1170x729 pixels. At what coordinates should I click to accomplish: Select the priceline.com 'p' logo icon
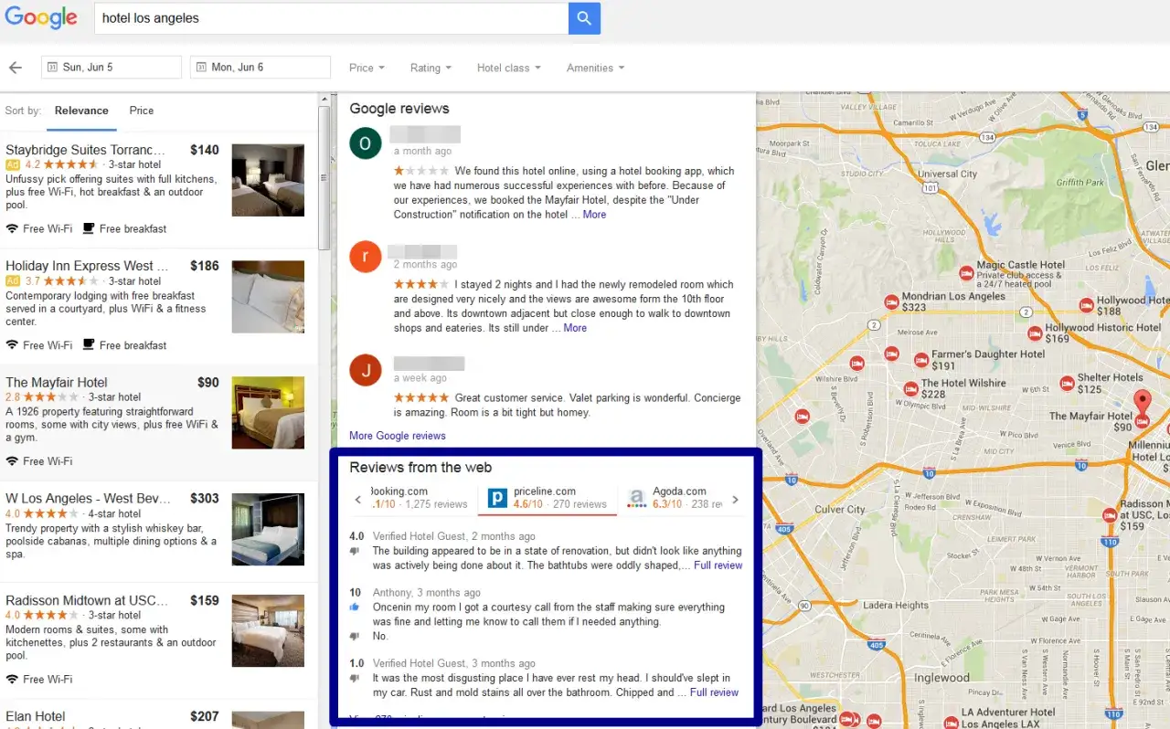(496, 499)
